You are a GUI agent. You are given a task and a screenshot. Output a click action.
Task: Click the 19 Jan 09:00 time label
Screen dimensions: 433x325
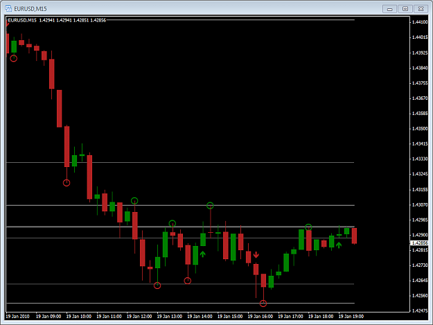coord(48,317)
